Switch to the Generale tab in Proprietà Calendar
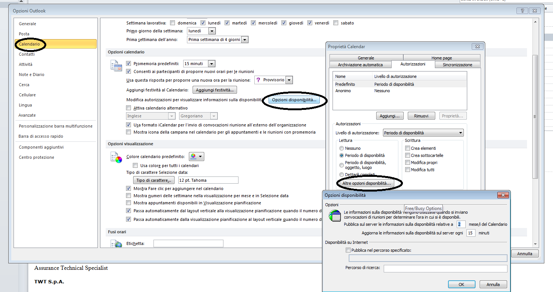553x292 pixels. 366,58
